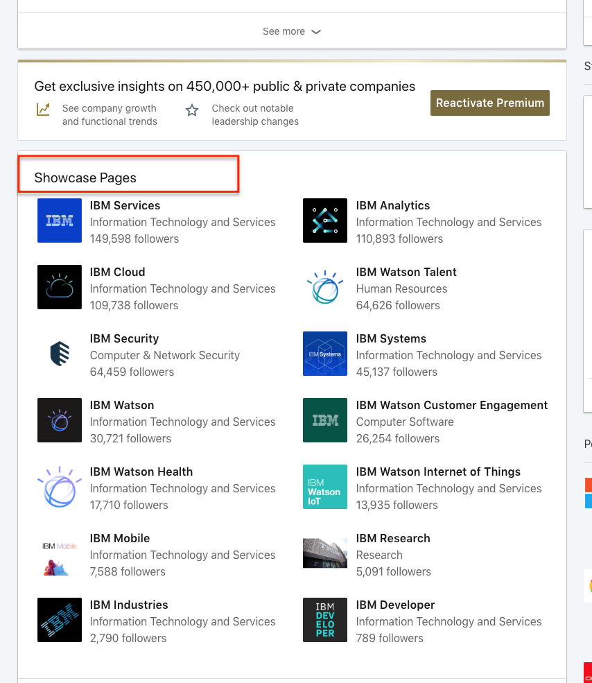Click the IBM Industries title link
The image size is (592, 683).
129,605
